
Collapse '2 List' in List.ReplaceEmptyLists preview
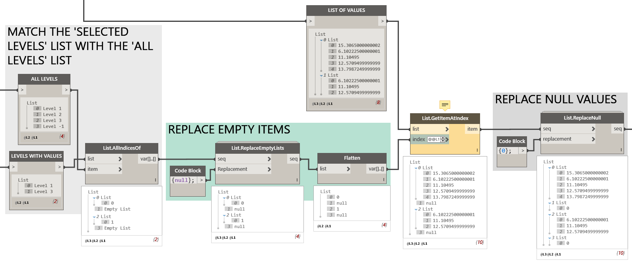224,215
